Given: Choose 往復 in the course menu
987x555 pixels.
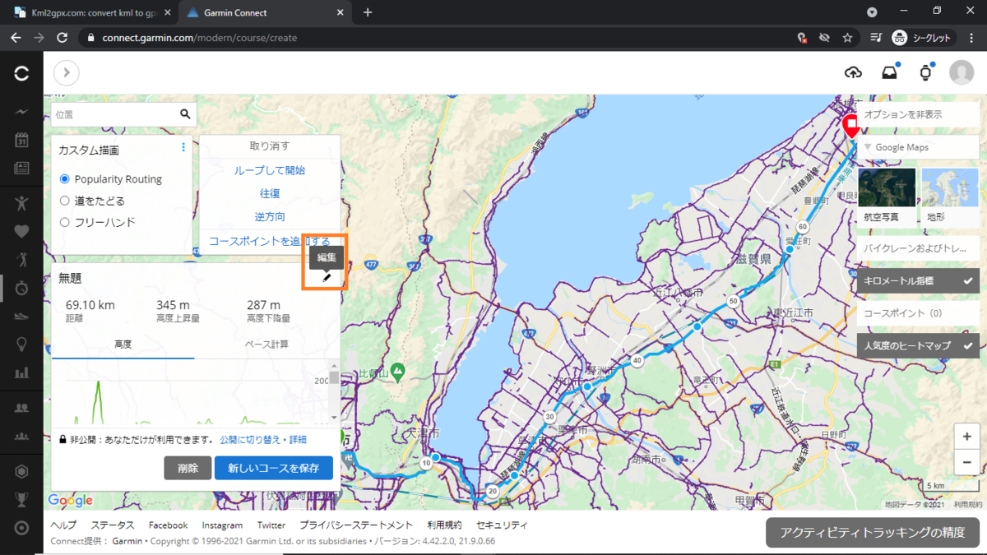Looking at the screenshot, I should coord(270,193).
